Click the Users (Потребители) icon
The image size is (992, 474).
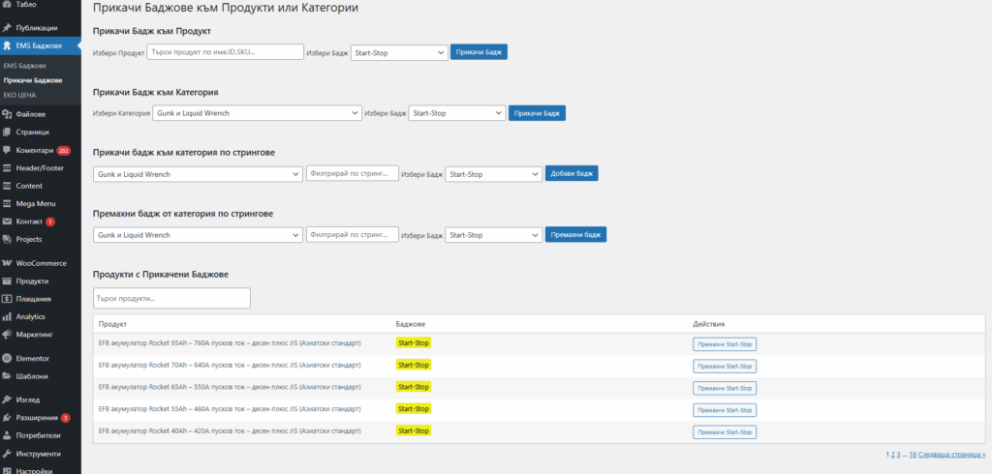click(8, 436)
